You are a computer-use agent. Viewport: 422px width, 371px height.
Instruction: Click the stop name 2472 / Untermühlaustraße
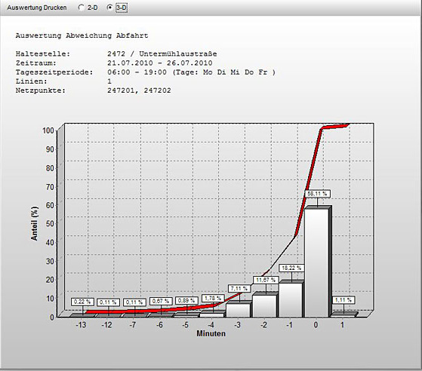[162, 54]
